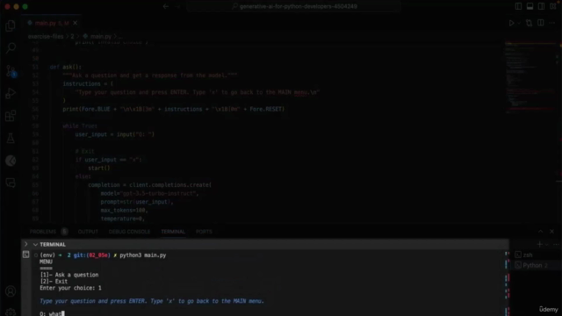Switch to the PROBLEMS panel tab
This screenshot has height=316, width=562.
43,232
